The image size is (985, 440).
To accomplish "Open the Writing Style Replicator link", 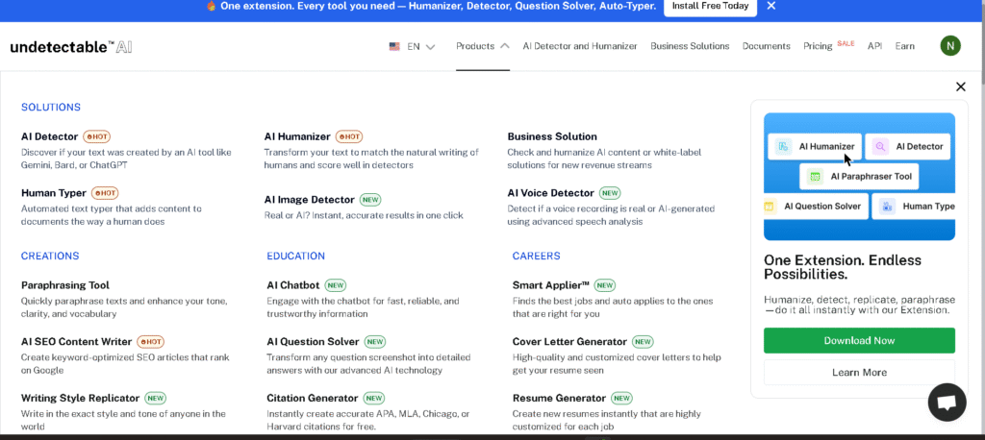I will coord(81,398).
